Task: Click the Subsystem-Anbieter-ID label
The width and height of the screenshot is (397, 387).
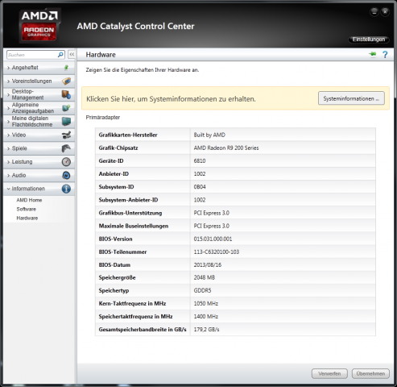Action: 128,200
